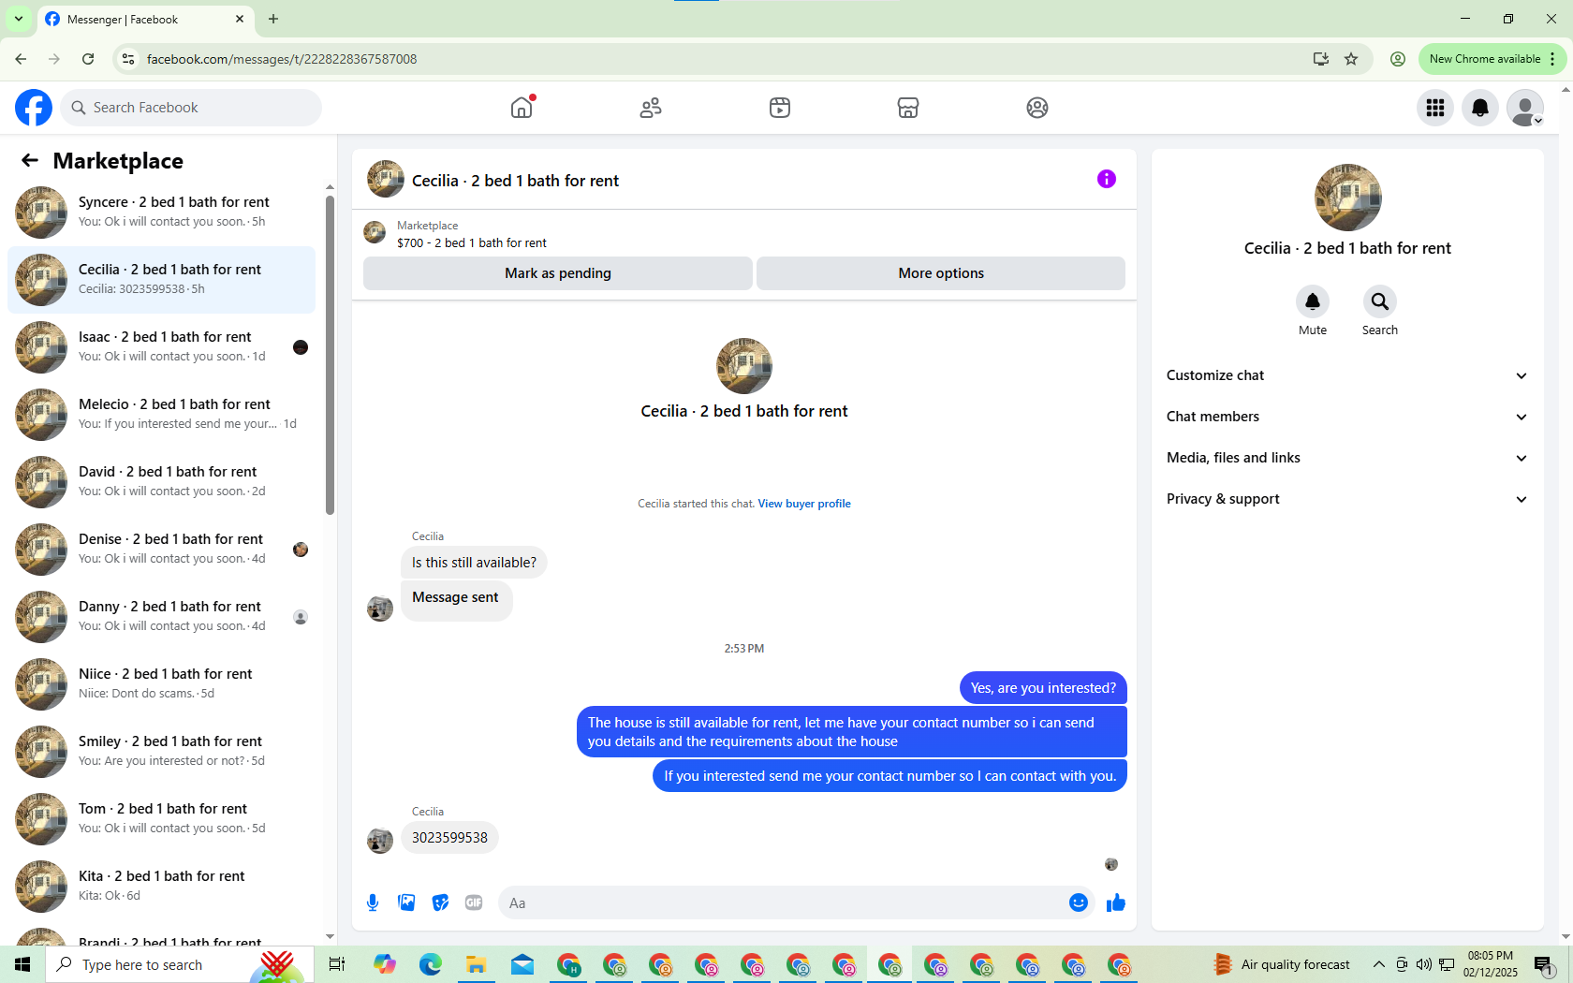The width and height of the screenshot is (1573, 983).
Task: Install app icon in address bar
Action: [1321, 59]
